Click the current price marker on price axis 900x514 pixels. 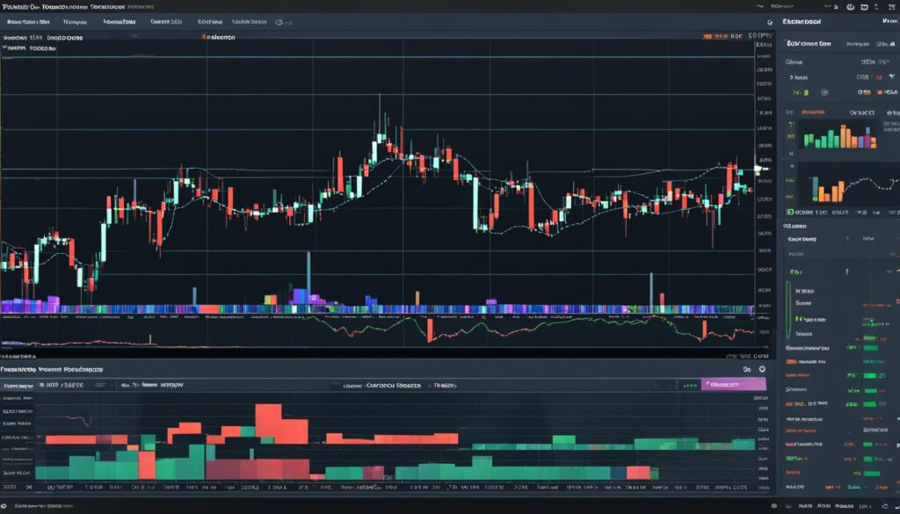pyautogui.click(x=761, y=170)
